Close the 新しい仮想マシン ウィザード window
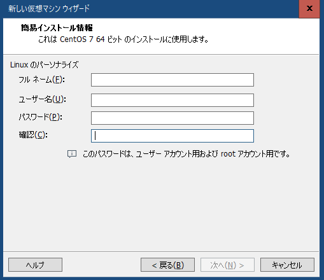Image resolution: width=324 pixels, height=280 pixels. click(309, 9)
